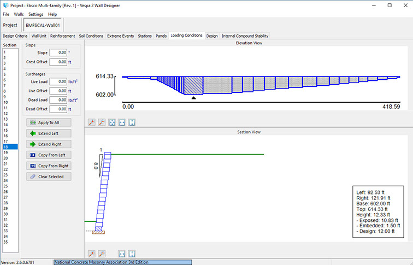Click zoom-to-extents icon in Elevation View toolbar
Image resolution: width=413 pixels, height=265 pixels.
coord(112,123)
